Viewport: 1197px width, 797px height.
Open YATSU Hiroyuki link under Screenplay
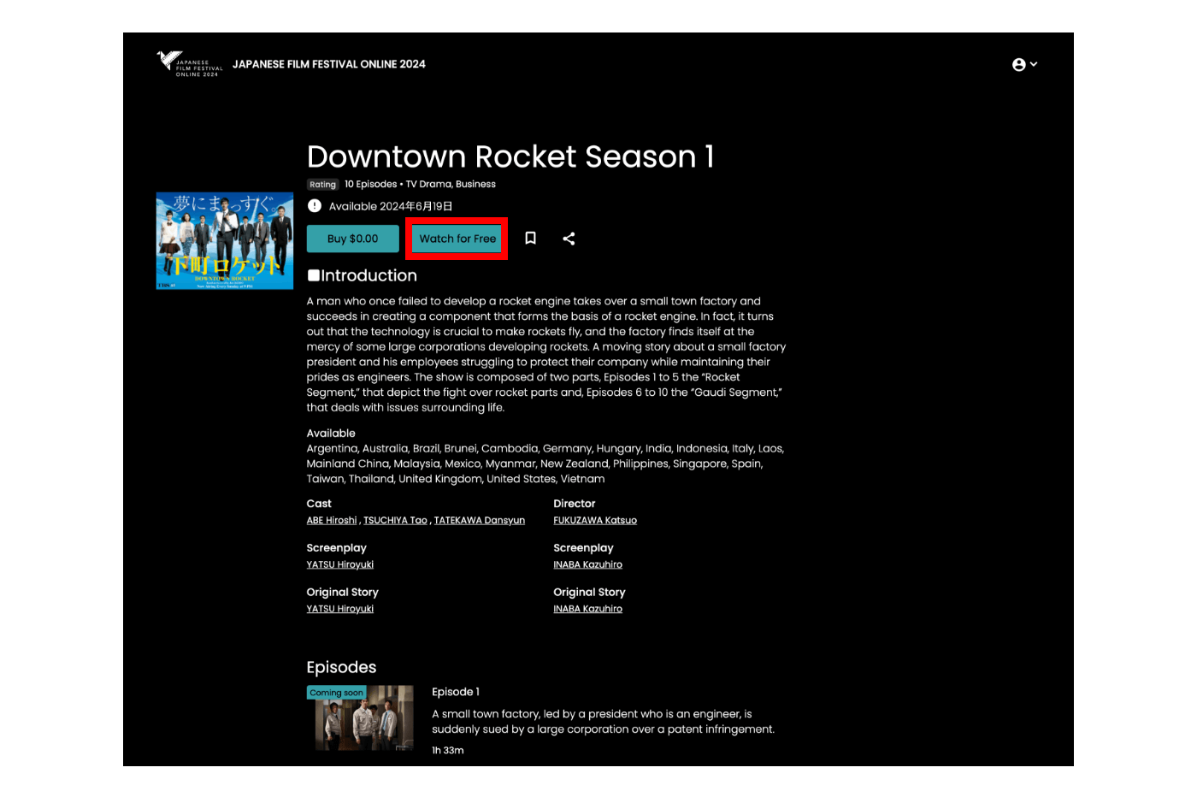pyautogui.click(x=340, y=564)
